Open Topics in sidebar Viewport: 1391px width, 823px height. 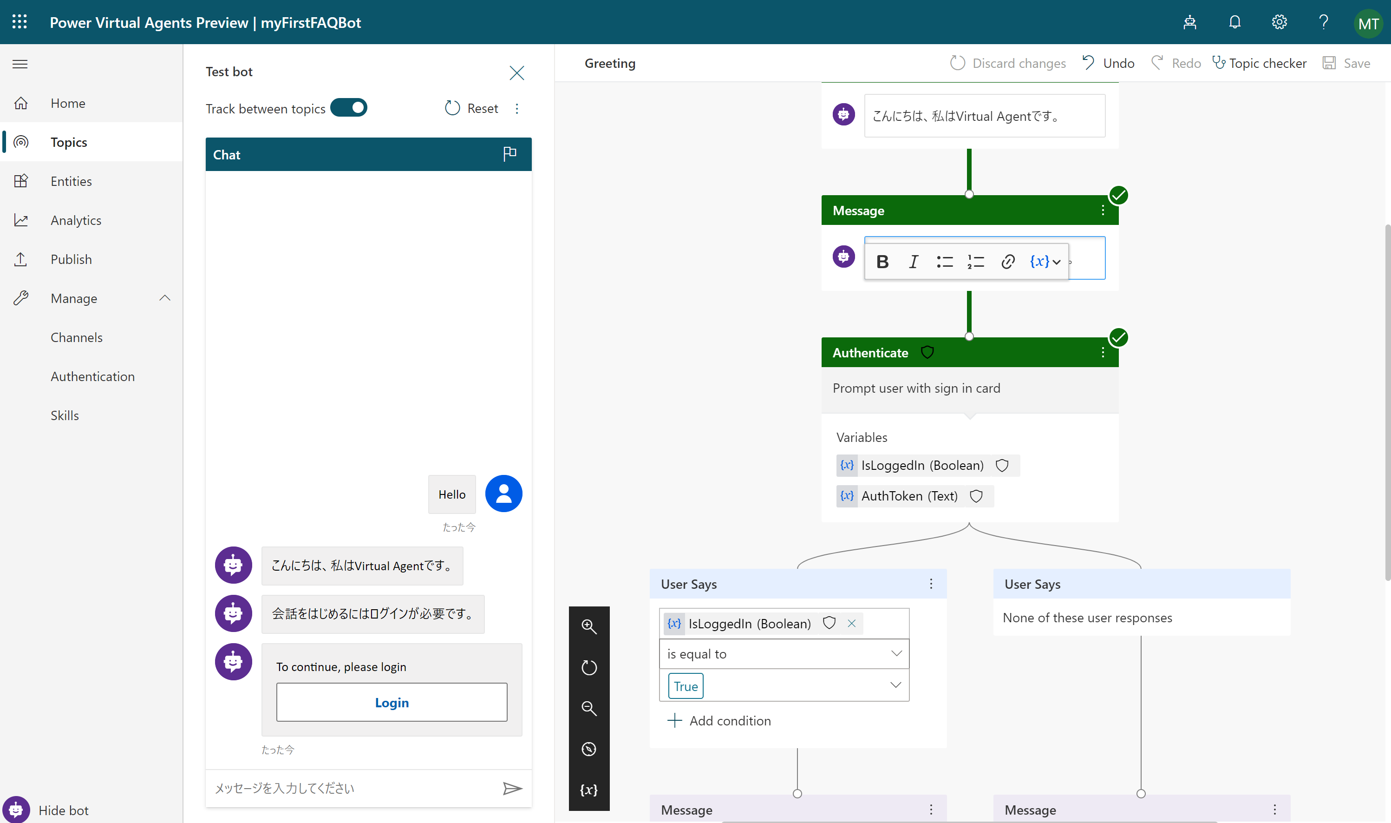pyautogui.click(x=91, y=142)
